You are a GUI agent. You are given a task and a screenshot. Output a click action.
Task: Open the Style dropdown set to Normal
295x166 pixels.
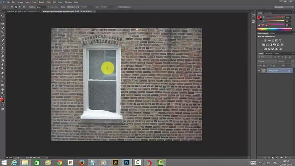[x=73, y=7]
